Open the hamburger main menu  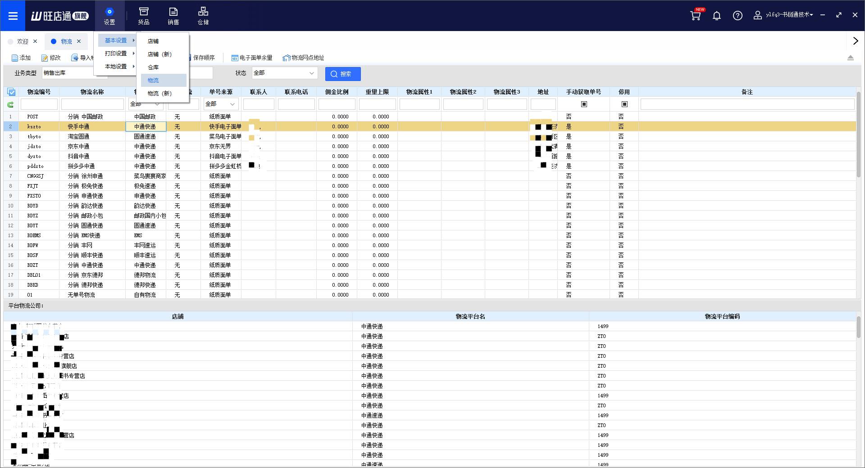(x=13, y=16)
